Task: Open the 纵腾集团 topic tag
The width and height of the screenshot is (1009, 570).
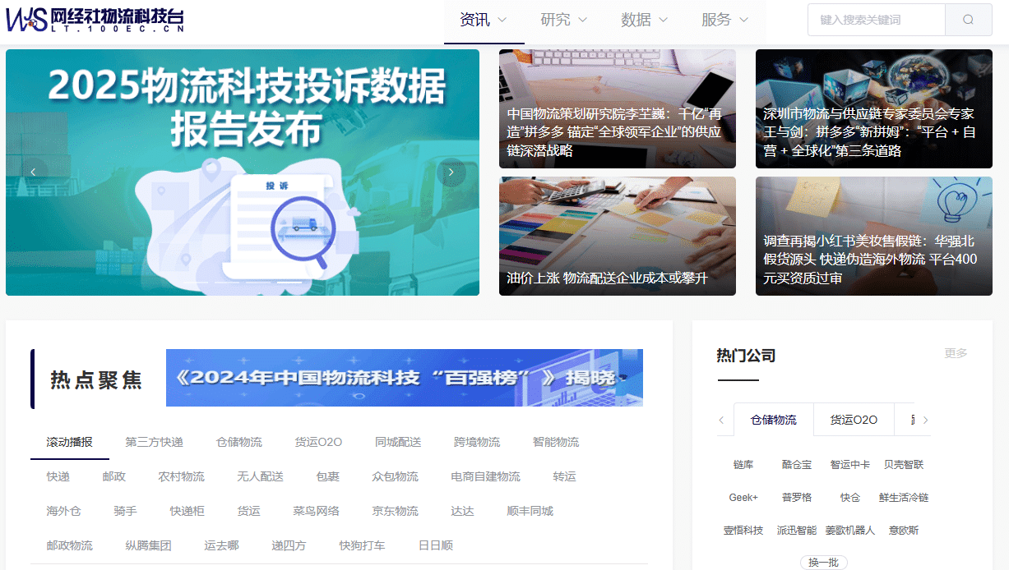Action: [x=149, y=545]
